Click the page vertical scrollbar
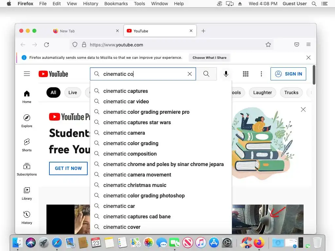 [x=314, y=75]
